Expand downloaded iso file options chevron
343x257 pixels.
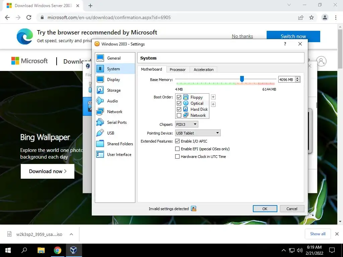71,234
